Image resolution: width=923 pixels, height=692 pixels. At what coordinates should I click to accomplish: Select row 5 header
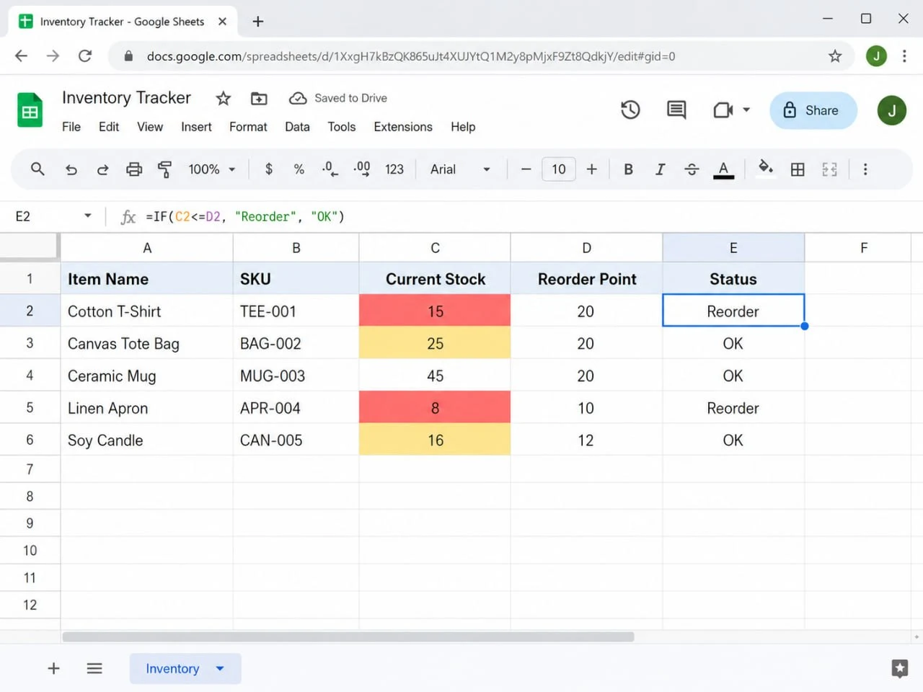tap(30, 407)
